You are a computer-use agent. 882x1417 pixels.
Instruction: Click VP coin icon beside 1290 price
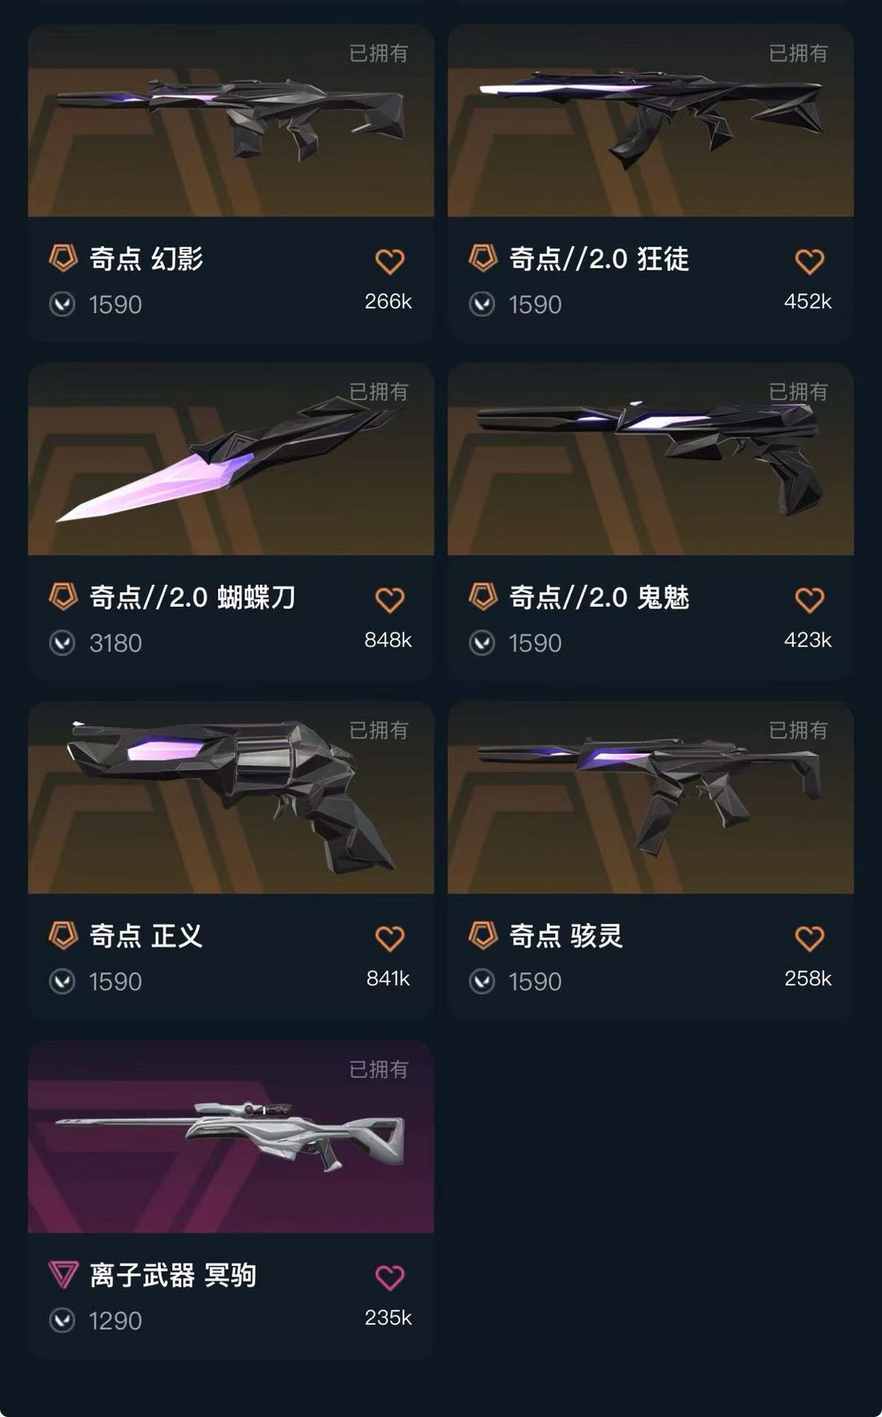click(62, 1321)
